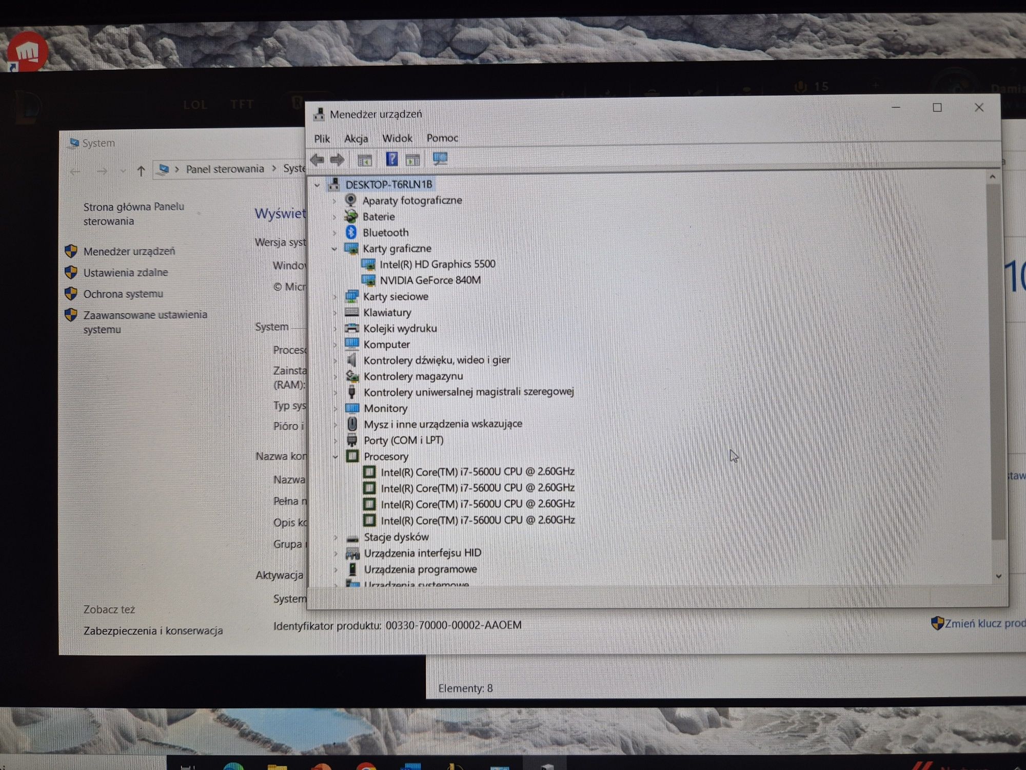Open the red fist desktop shortcut icon
The height and width of the screenshot is (770, 1026).
click(27, 51)
